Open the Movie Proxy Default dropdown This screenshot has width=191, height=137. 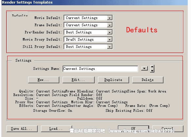click(x=88, y=39)
